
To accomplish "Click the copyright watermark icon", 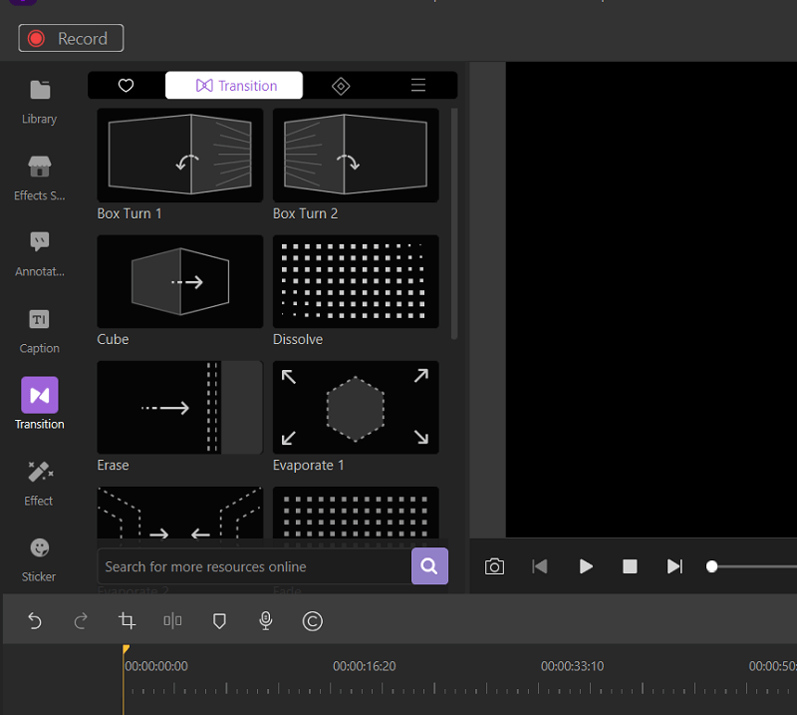I will click(312, 621).
